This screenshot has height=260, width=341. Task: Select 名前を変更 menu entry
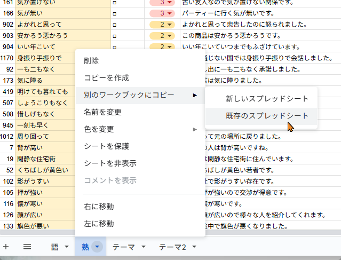tap(140, 112)
